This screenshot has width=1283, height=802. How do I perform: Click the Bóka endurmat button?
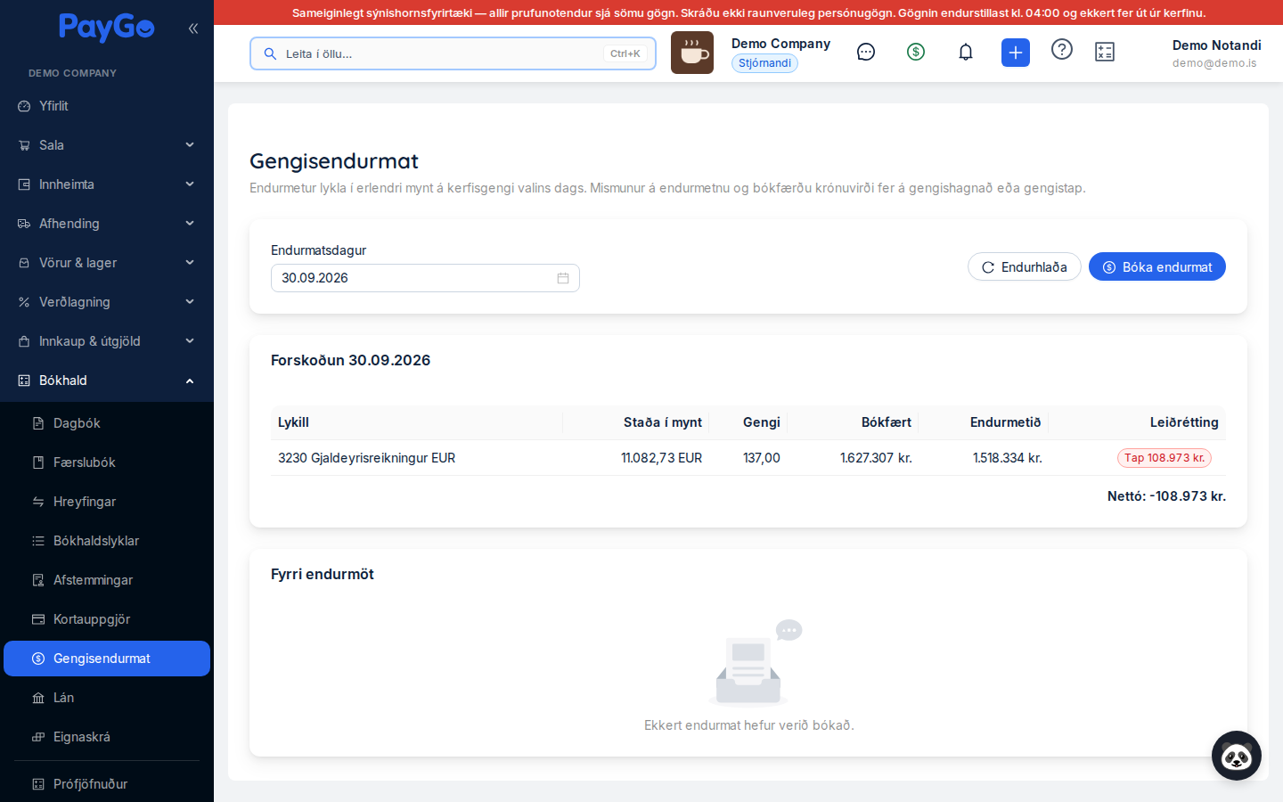point(1157,267)
